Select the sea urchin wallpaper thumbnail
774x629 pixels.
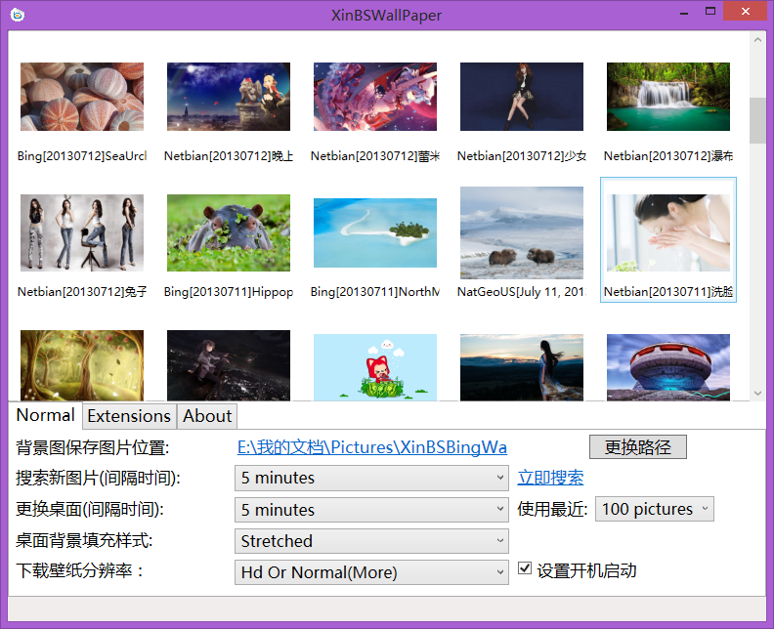click(x=82, y=97)
